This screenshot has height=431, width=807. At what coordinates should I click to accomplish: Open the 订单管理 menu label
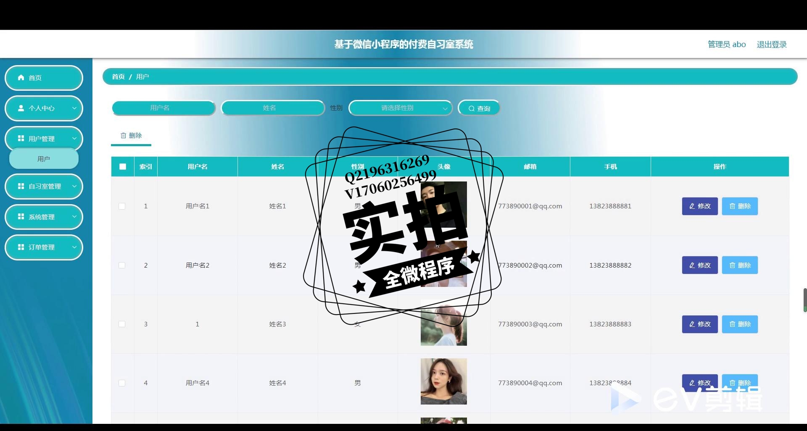[42, 247]
